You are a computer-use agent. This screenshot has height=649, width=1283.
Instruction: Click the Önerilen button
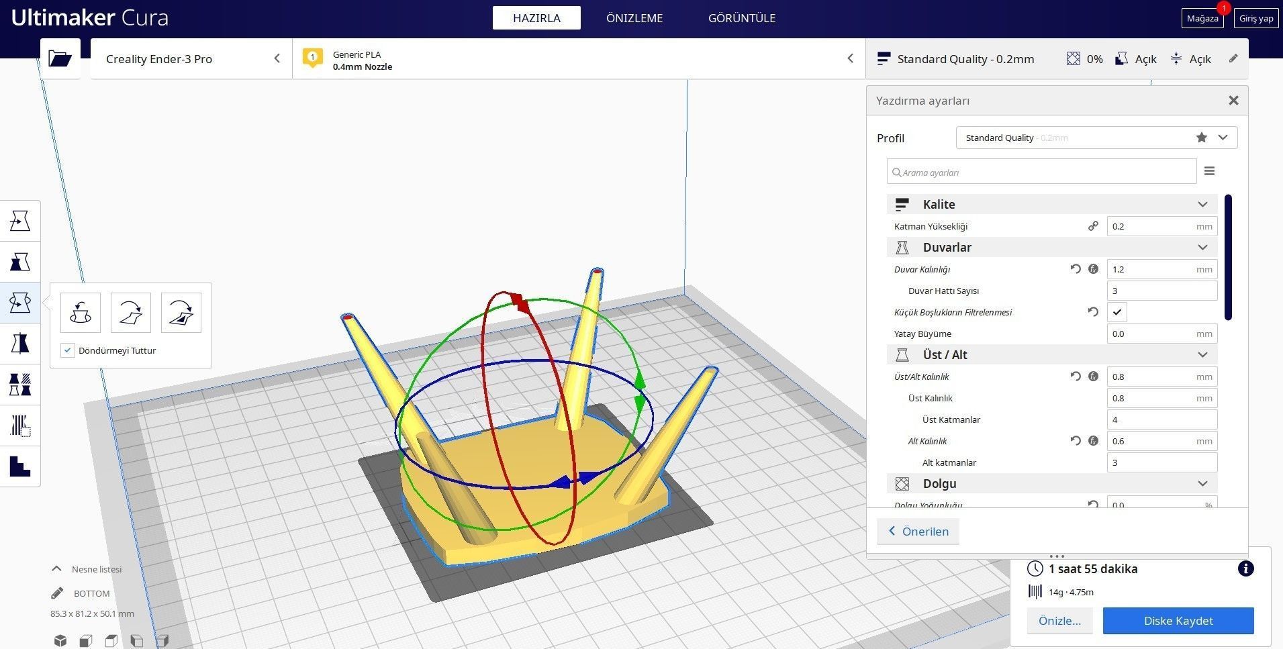click(x=918, y=531)
